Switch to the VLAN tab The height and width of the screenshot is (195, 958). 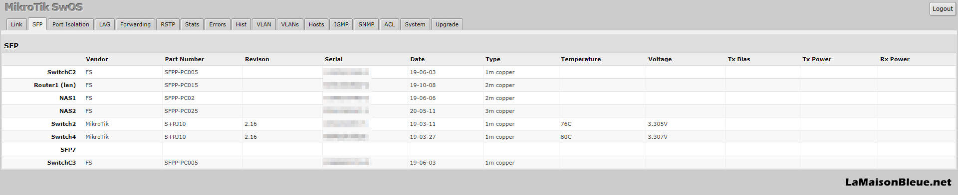coord(264,24)
